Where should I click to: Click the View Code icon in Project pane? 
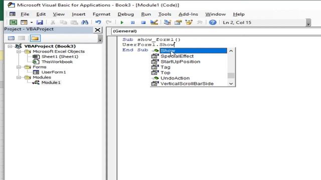(x=11, y=38)
